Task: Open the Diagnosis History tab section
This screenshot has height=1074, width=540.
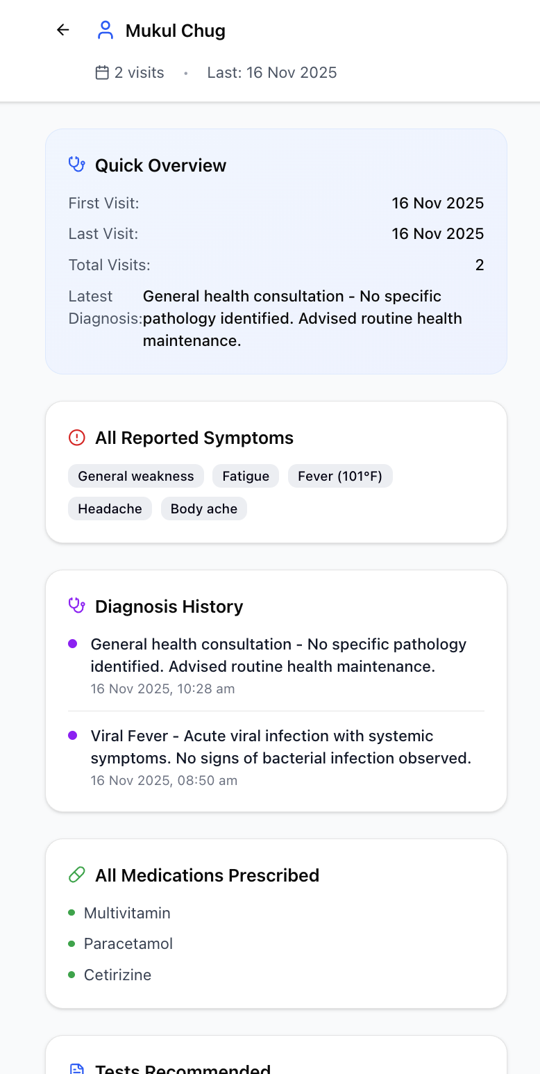Action: (x=169, y=606)
